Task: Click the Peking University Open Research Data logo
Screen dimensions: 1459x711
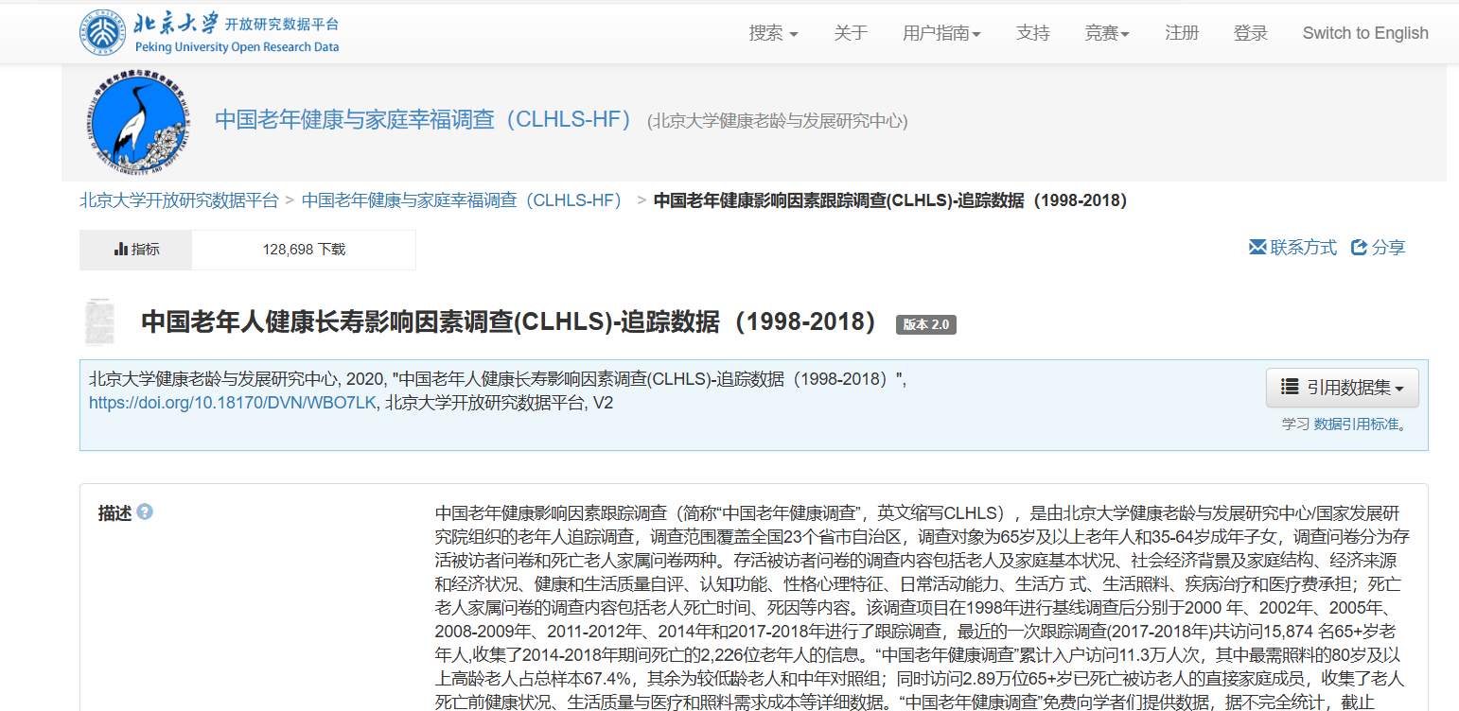Action: click(209, 33)
